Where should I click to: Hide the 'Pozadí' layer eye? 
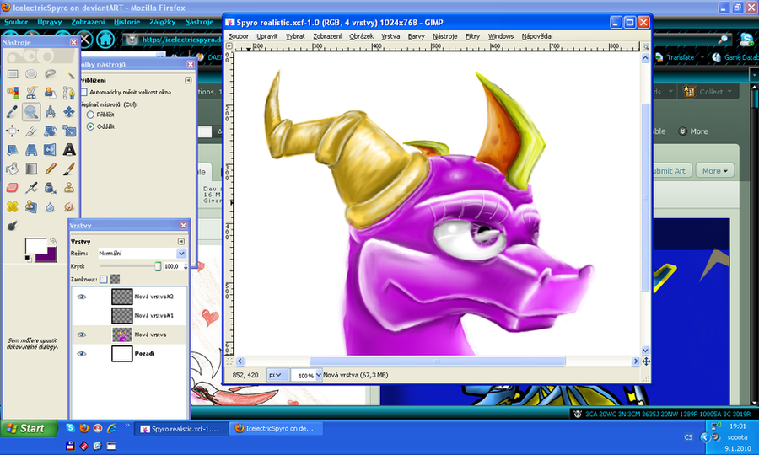coord(82,353)
